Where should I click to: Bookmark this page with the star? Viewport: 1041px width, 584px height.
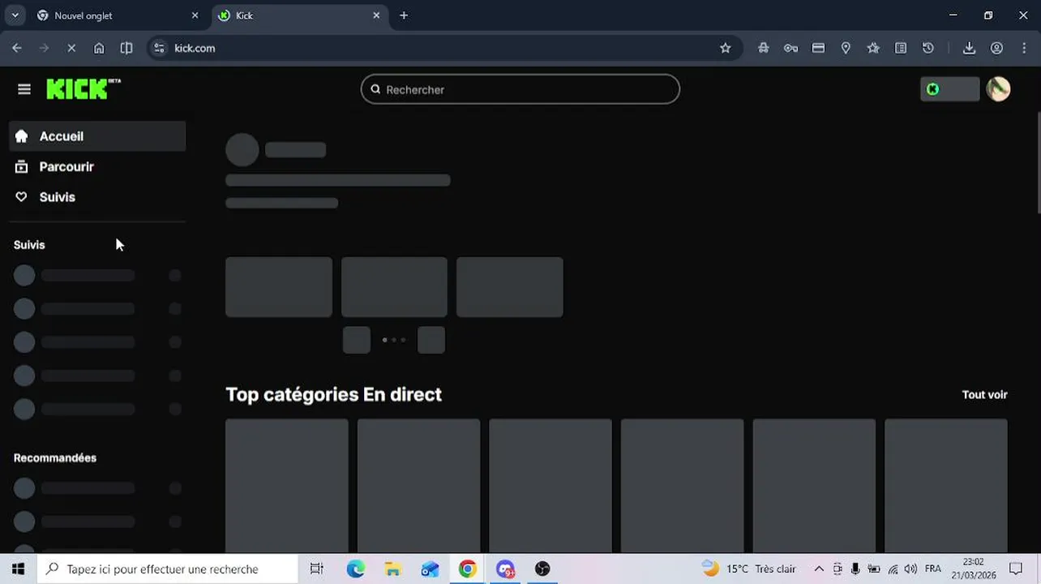(x=726, y=48)
